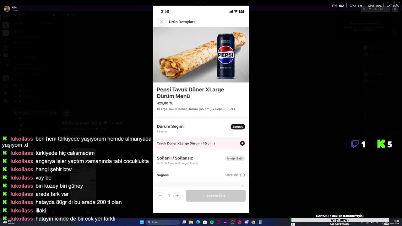Click chat message 'illaki'
The image size is (402, 226).
(x=41, y=210)
